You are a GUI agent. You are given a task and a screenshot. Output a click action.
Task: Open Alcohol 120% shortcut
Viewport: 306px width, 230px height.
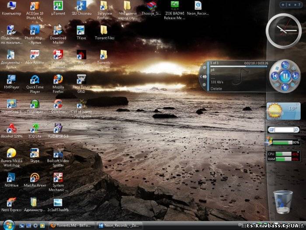click(x=11, y=131)
